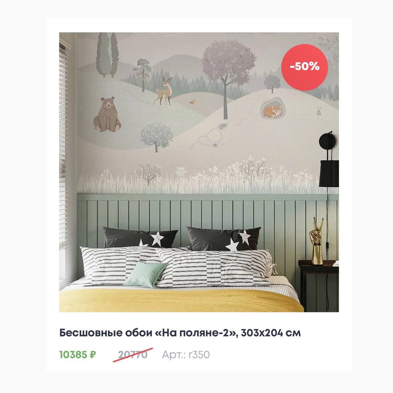This screenshot has width=393, height=393.
Task: Click the right black pillow with stars
Action: (x=224, y=239)
